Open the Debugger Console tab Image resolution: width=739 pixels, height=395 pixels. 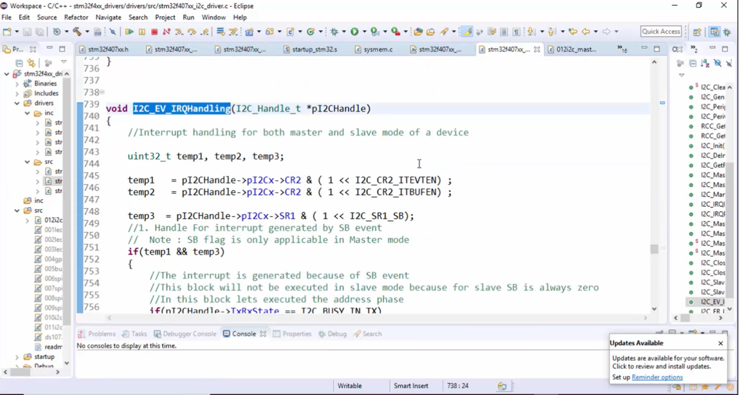pos(185,333)
